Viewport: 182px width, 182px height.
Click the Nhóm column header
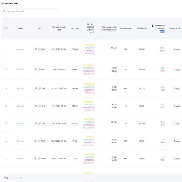(20, 28)
